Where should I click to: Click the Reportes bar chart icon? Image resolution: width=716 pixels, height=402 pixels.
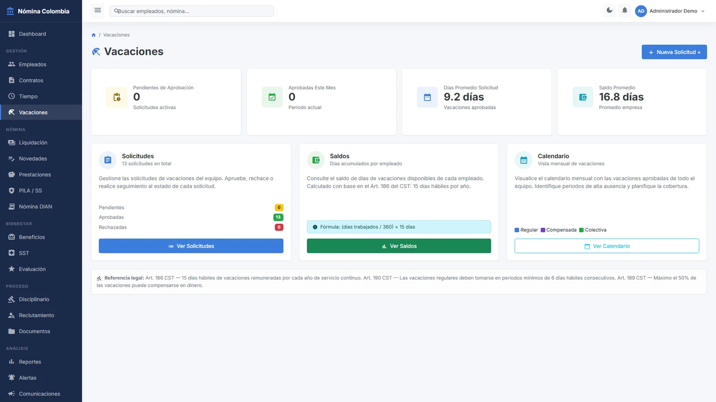pyautogui.click(x=12, y=362)
